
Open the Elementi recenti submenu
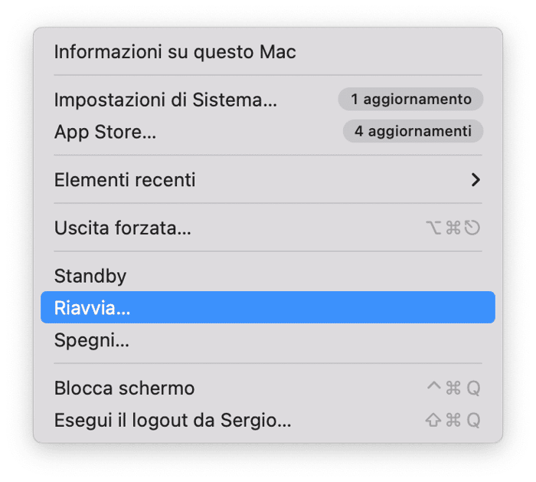125,180
